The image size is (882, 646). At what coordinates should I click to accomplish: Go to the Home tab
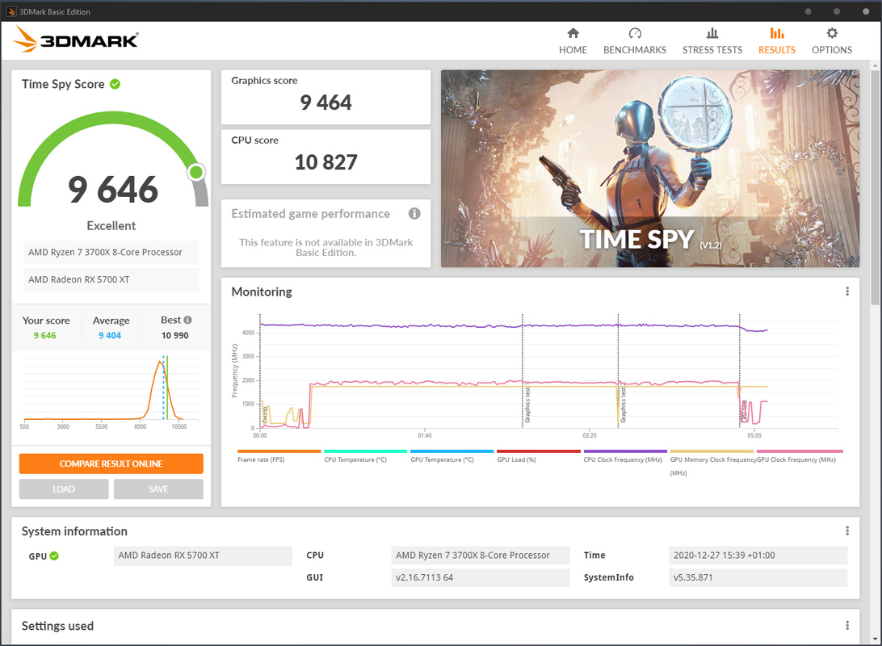573,42
